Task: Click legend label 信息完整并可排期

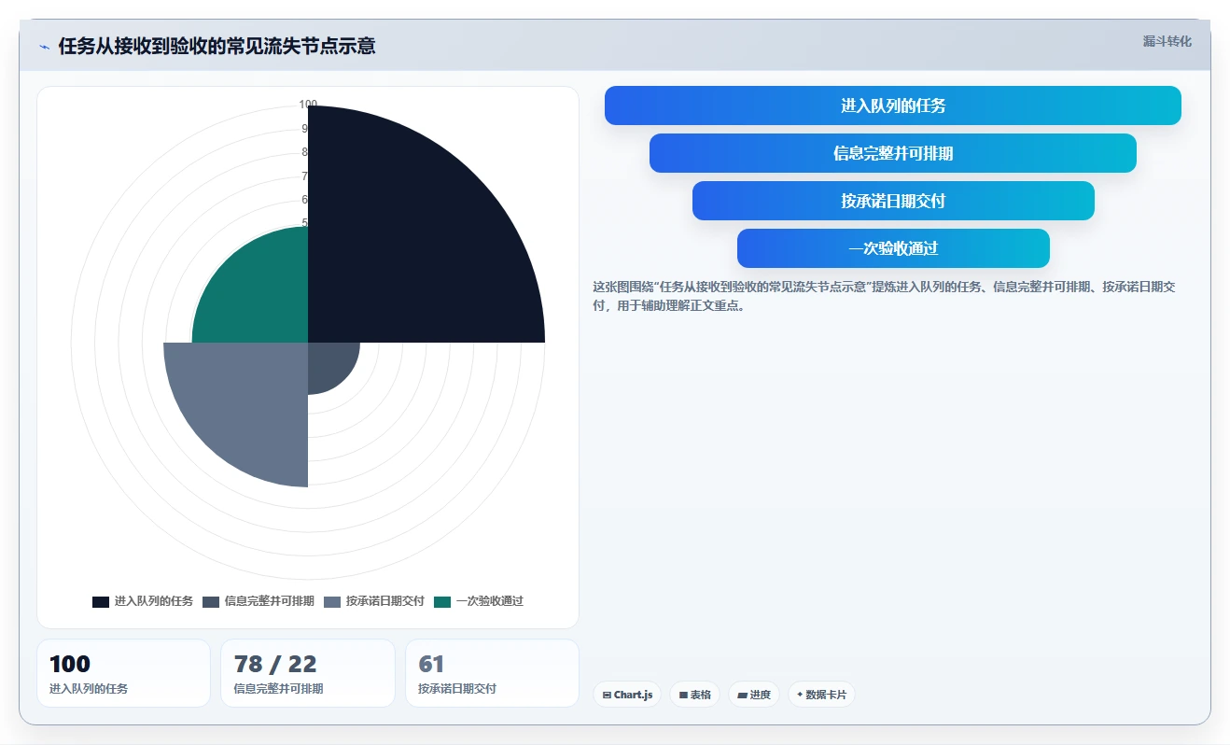Action: pos(270,601)
